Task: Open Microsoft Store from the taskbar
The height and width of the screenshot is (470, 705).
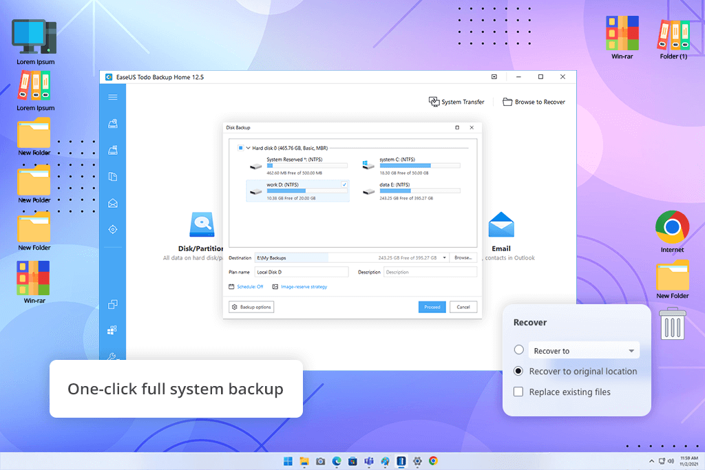Action: 353,461
